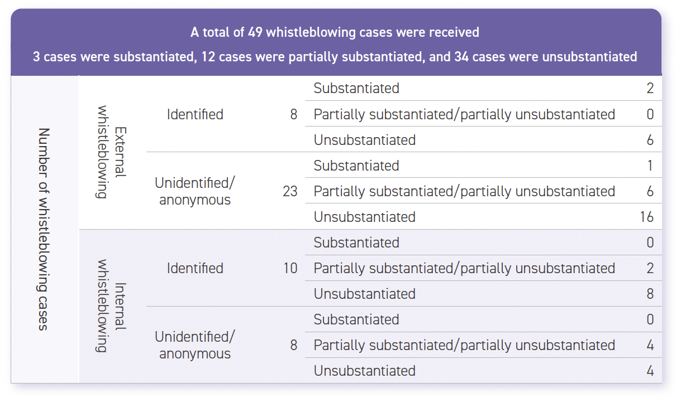
Task: Click the first Substantiated row with value 2
Action: click(484, 88)
